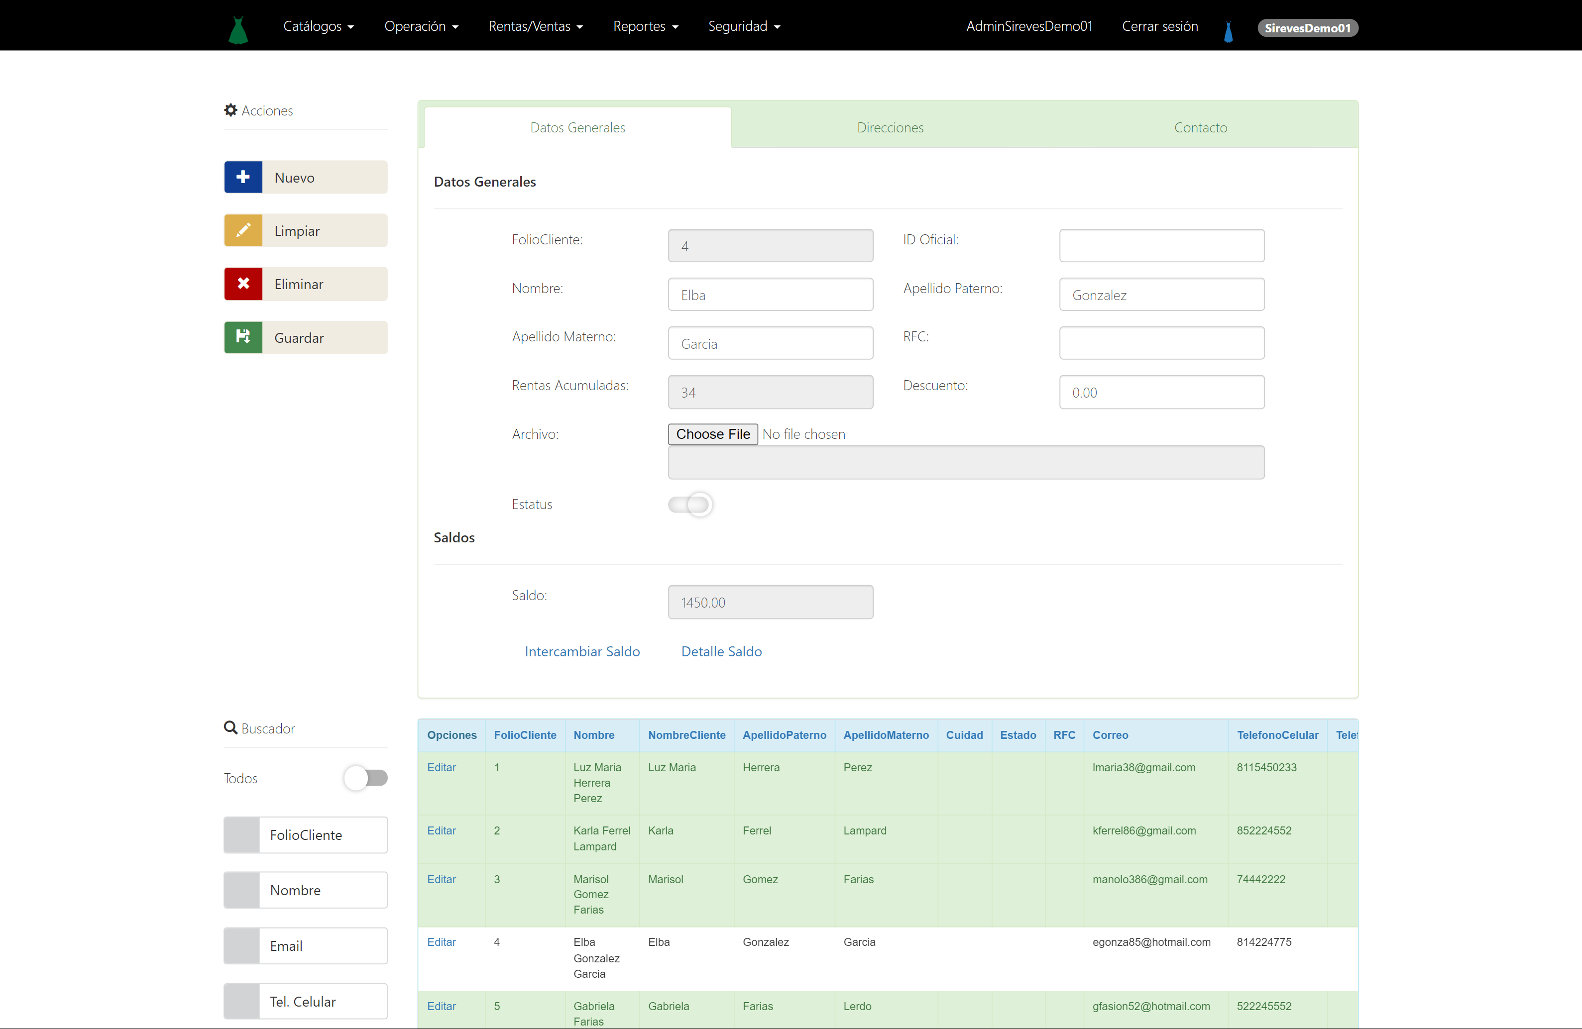Image resolution: width=1582 pixels, height=1029 pixels.
Task: Click the Eliminar button label
Action: tap(299, 284)
